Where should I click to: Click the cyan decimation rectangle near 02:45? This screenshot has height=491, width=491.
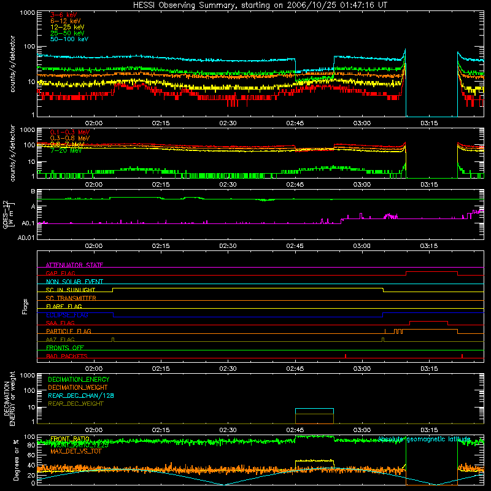point(314,411)
